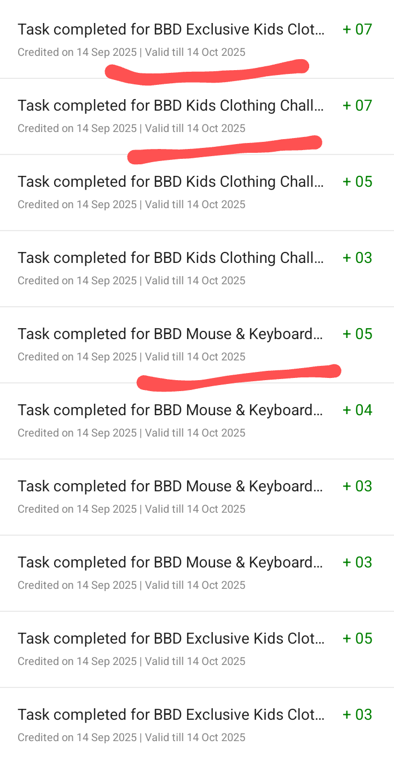394x757 pixels.
Task: Tap the +07 points for Kids Clothing Challenge
Action: coord(357,106)
